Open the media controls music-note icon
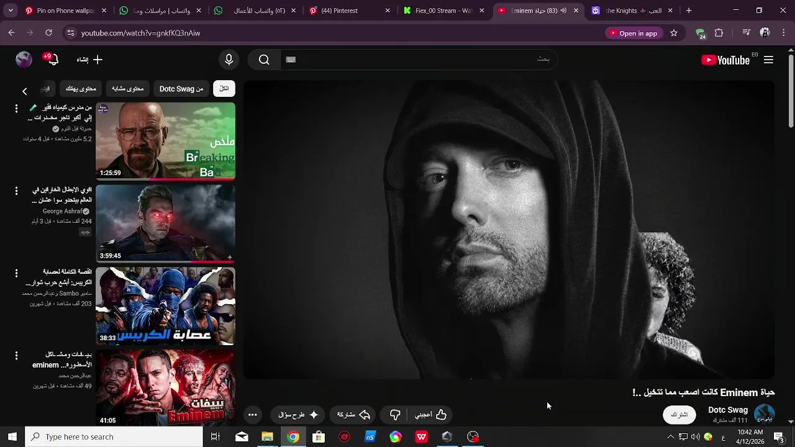795x447 pixels. [746, 33]
